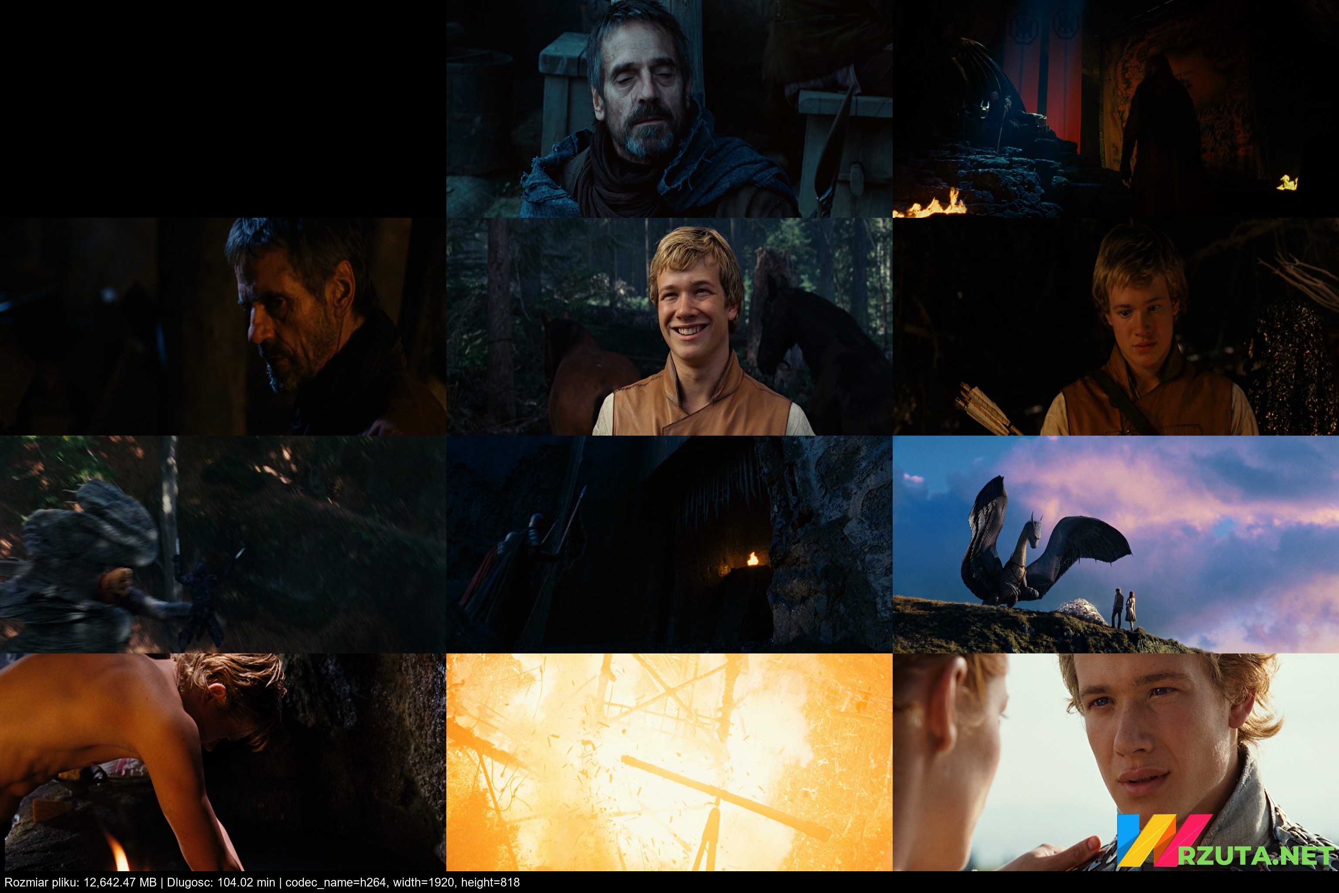Click the 'Dlugosc: 104.02 min' duration text

pos(221,883)
